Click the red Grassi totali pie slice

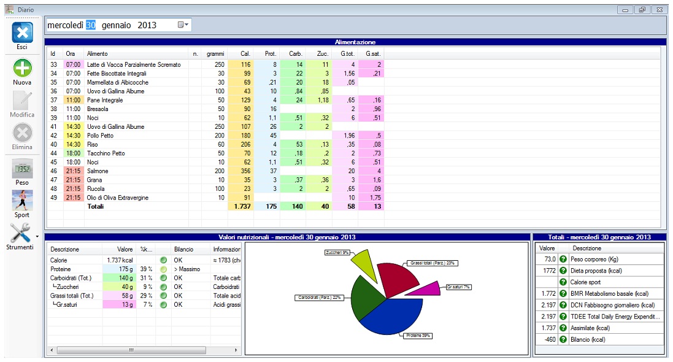[x=397, y=279]
